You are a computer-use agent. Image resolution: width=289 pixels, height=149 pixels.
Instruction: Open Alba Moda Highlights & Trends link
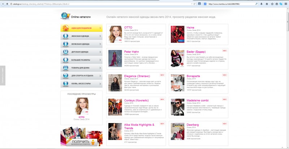point(139,126)
